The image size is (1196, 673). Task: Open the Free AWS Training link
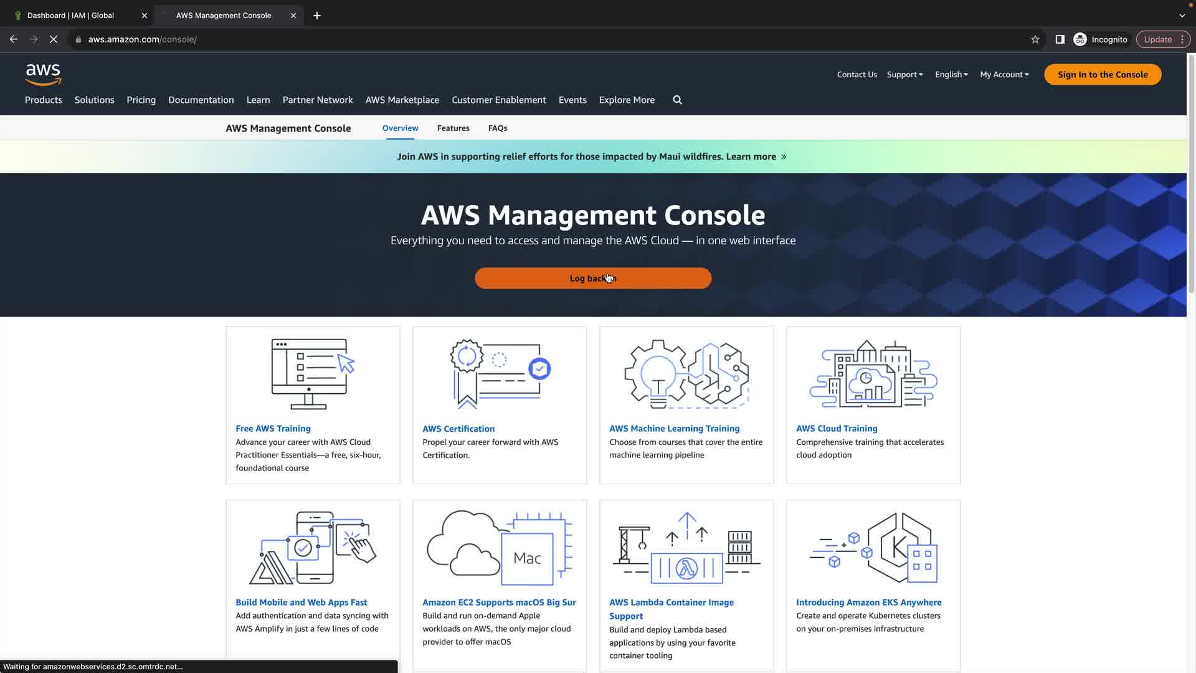click(x=273, y=428)
